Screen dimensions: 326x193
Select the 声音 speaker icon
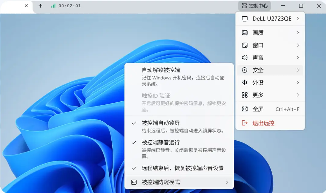245,57
